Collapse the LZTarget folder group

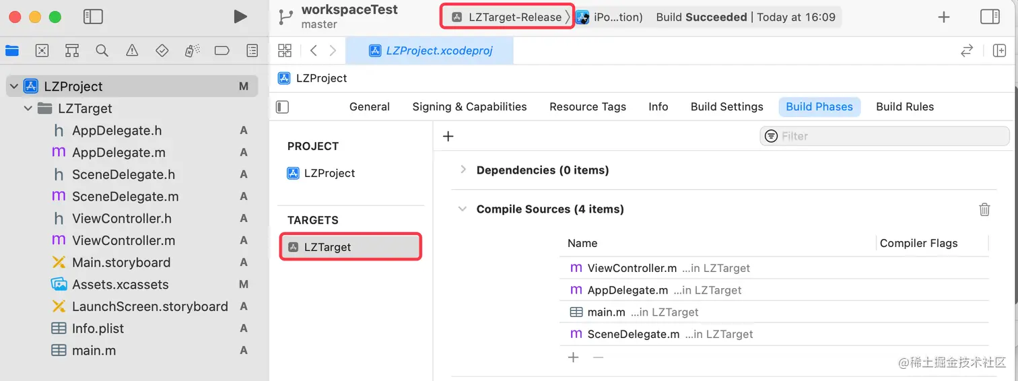(28, 108)
